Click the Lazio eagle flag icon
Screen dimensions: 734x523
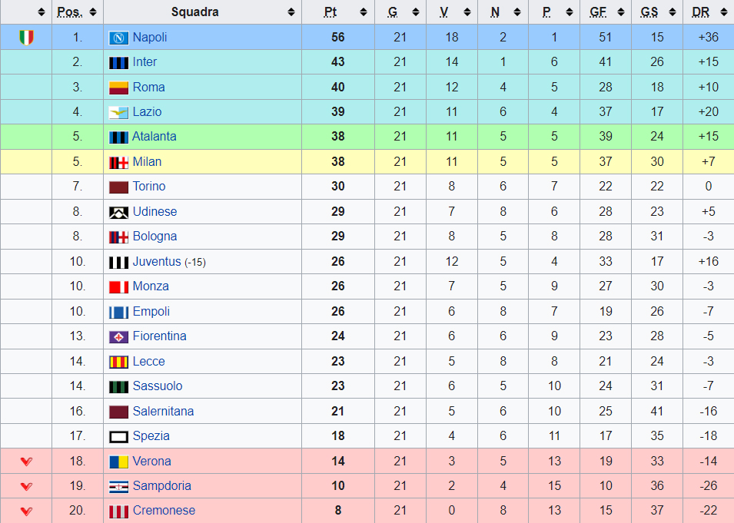click(x=118, y=113)
